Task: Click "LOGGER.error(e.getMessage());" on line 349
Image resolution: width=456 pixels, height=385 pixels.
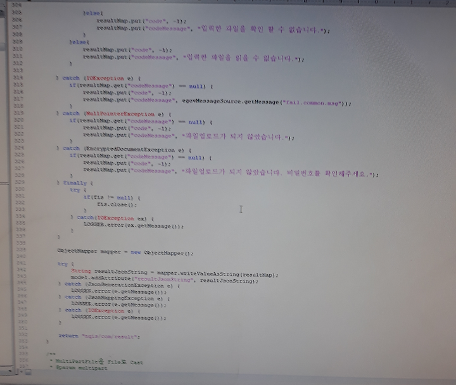Action: pos(118,317)
